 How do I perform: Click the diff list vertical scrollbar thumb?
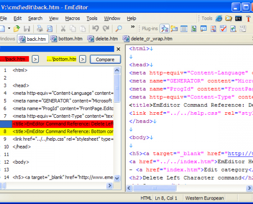pyautogui.click(x=117, y=88)
